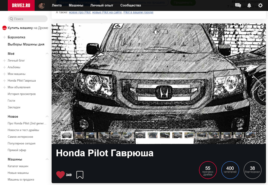Click the 349 likes count
Image resolution: width=268 pixels, height=185 pixels.
[x=69, y=175]
